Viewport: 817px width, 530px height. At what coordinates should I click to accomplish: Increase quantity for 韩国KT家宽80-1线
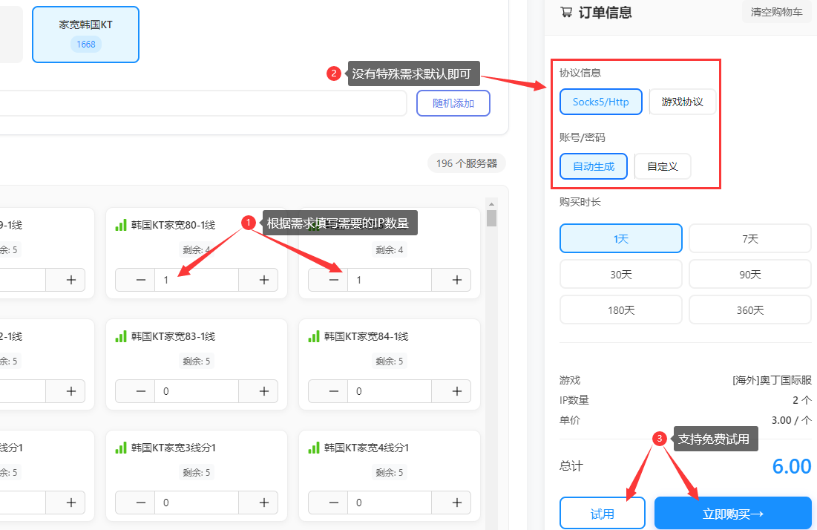tap(263, 280)
